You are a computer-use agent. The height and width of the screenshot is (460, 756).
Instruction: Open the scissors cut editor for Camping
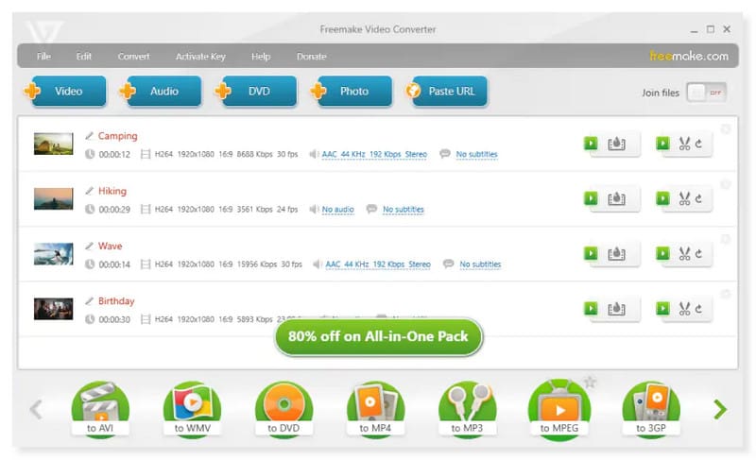[x=686, y=145]
